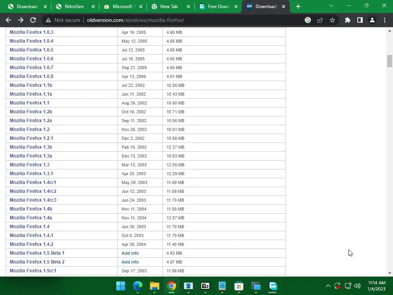
Task: Open the Chrome profile menu
Action: pyautogui.click(x=372, y=20)
